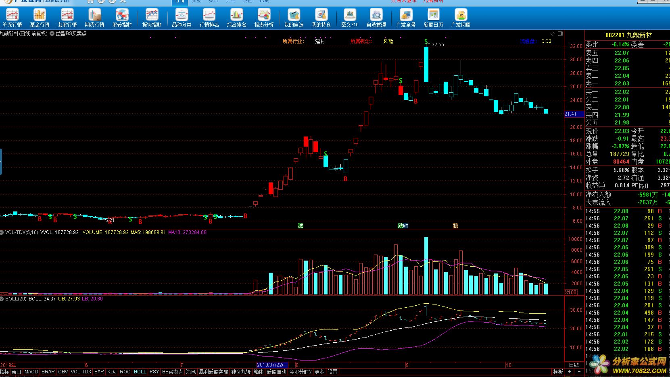The image size is (670, 377).
Task: Click 日线 period selector
Action: point(574,365)
